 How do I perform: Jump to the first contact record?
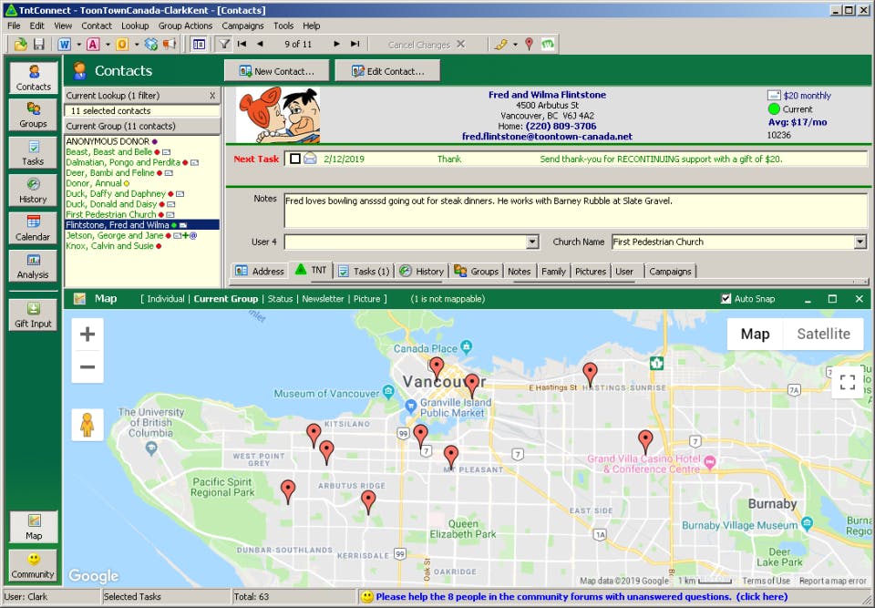242,44
